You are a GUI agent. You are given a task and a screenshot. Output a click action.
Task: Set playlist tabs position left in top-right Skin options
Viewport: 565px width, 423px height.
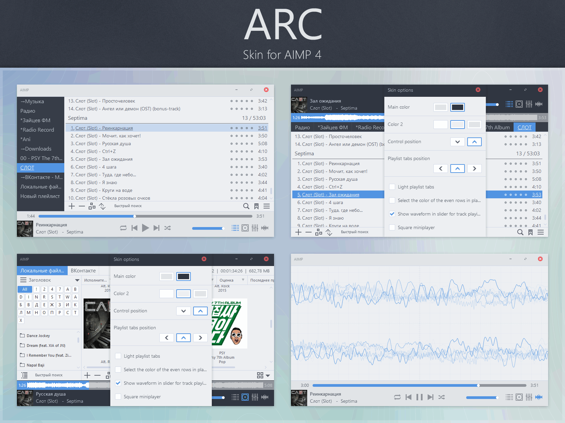coord(440,169)
